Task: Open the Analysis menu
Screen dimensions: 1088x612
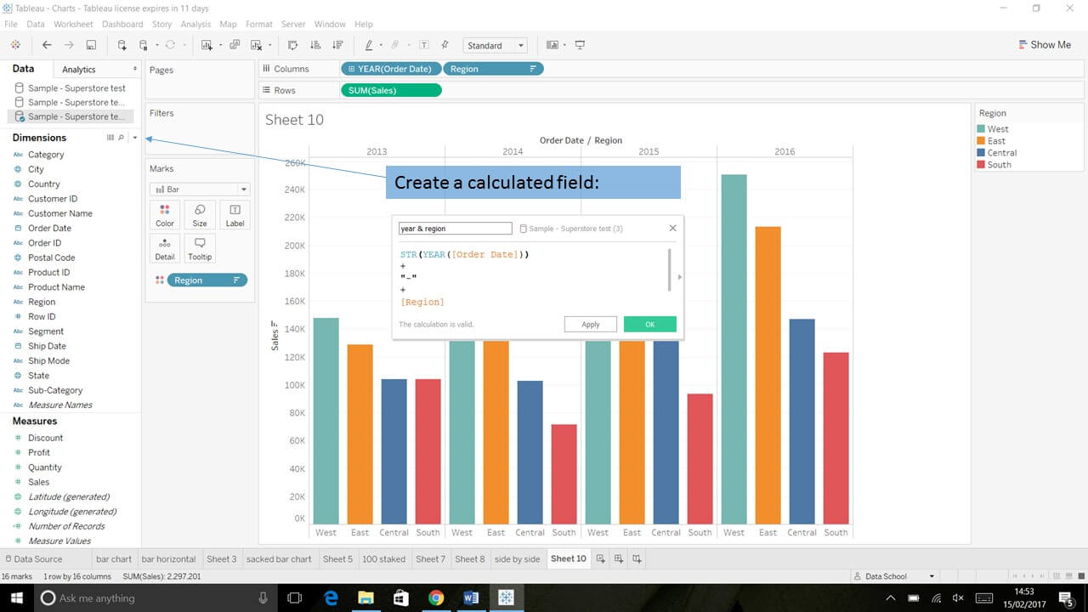Action: (195, 25)
